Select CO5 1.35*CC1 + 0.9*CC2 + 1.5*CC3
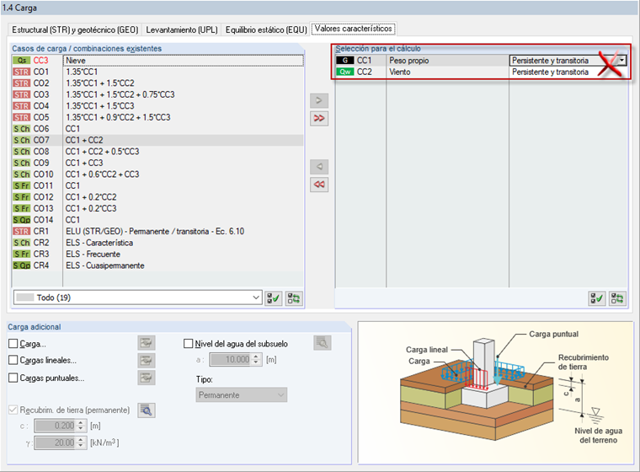This screenshot has height=472, width=640. [x=158, y=117]
